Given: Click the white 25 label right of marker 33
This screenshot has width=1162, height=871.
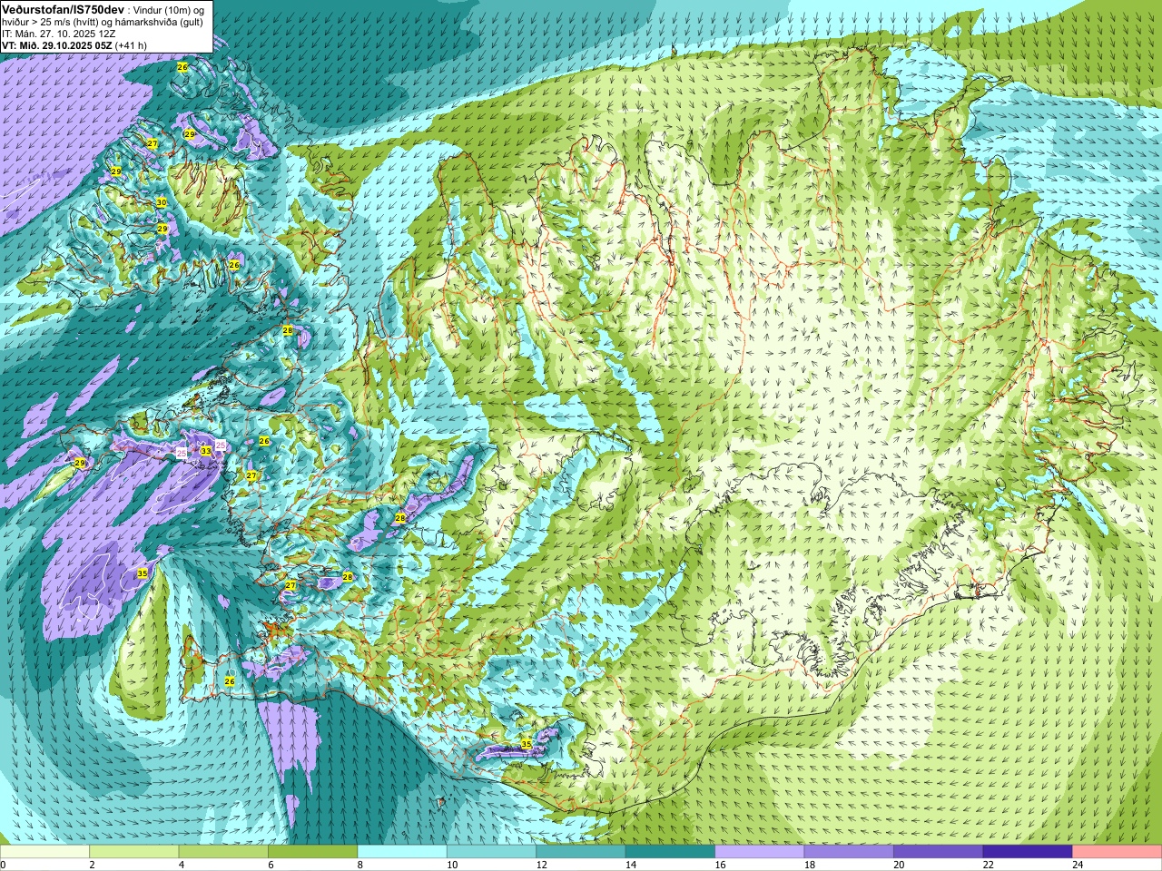Looking at the screenshot, I should pos(221,444).
